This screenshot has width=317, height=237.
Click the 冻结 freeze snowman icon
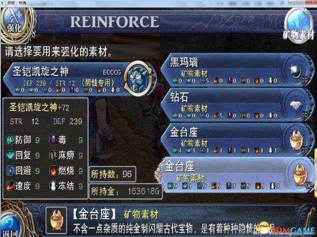point(53,186)
